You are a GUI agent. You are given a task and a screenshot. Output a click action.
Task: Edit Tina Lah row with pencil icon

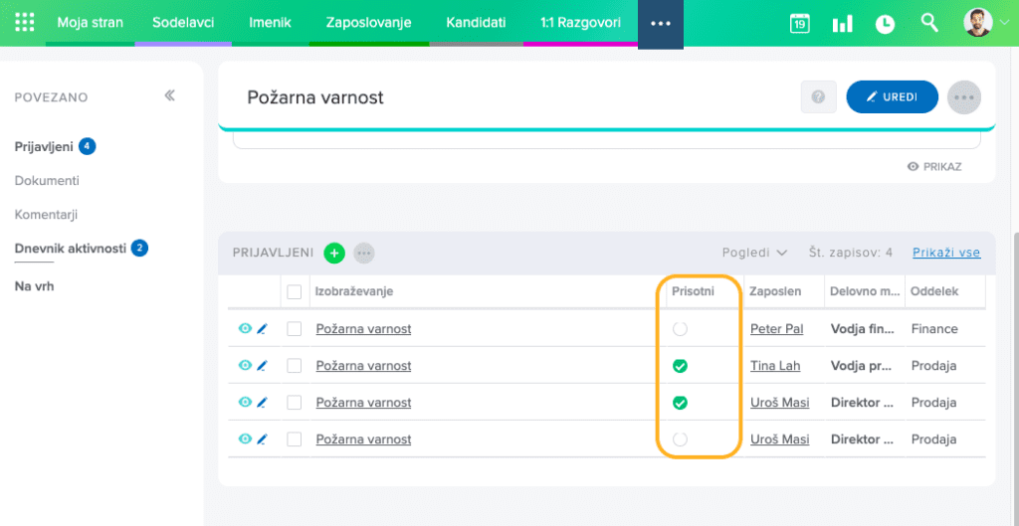262,366
